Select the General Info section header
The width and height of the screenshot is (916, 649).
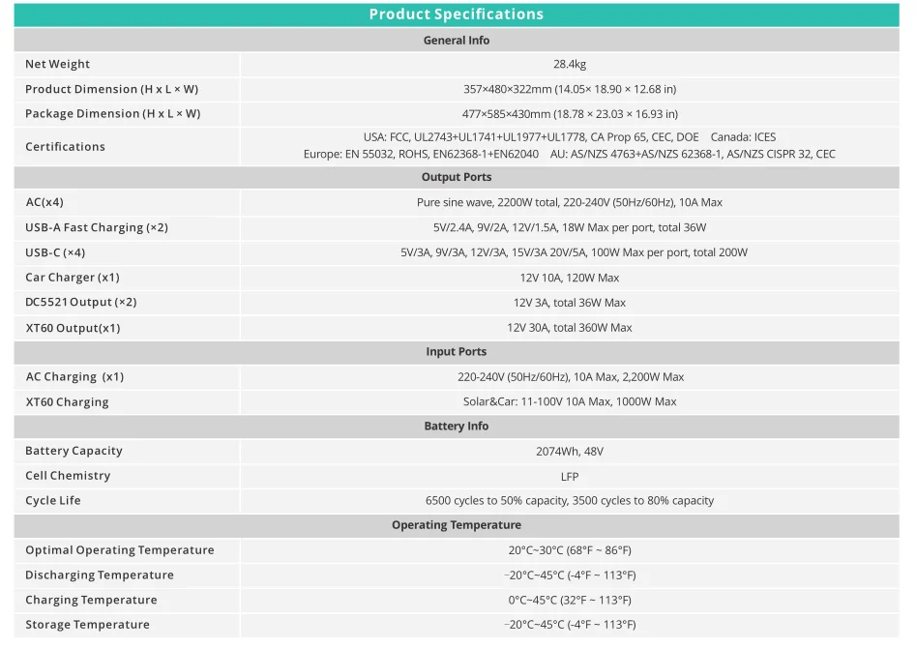point(457,41)
